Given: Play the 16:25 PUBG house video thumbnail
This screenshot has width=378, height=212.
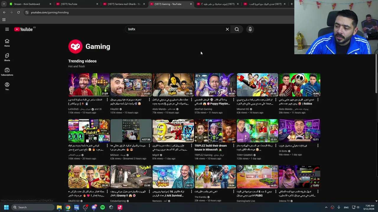Looking at the screenshot, I should pyautogui.click(x=257, y=177).
